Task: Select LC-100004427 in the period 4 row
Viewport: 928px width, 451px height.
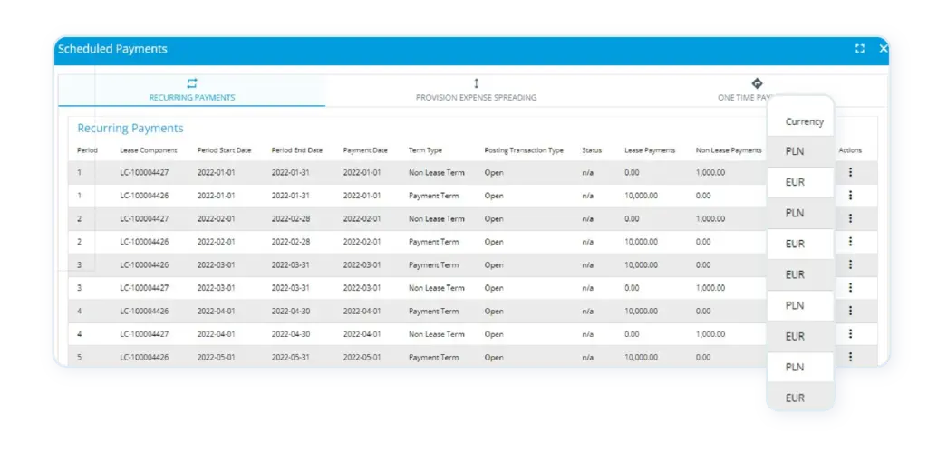Action: 144,334
